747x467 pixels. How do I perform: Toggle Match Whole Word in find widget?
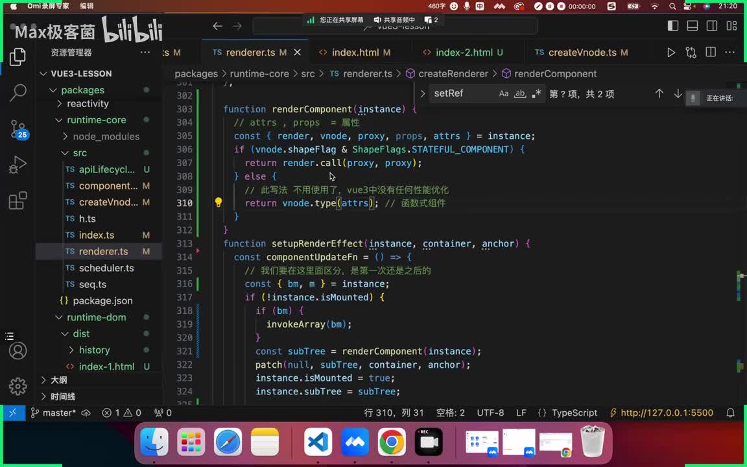coord(520,93)
